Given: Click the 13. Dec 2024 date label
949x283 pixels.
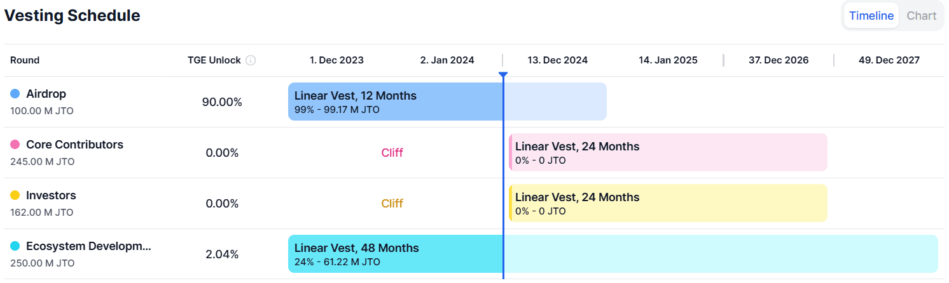Looking at the screenshot, I should tap(557, 60).
